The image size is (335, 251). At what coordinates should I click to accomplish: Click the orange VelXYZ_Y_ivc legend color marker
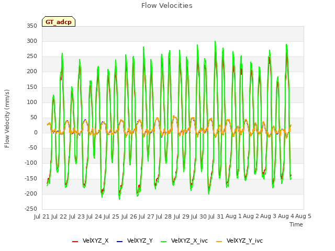(219, 242)
